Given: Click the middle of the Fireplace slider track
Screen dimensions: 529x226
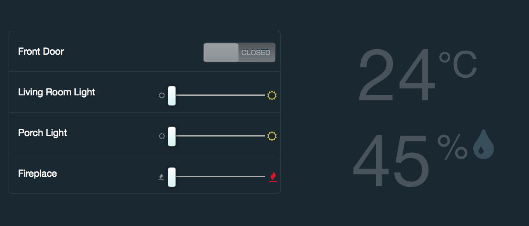Looking at the screenshot, I should pos(218,177).
